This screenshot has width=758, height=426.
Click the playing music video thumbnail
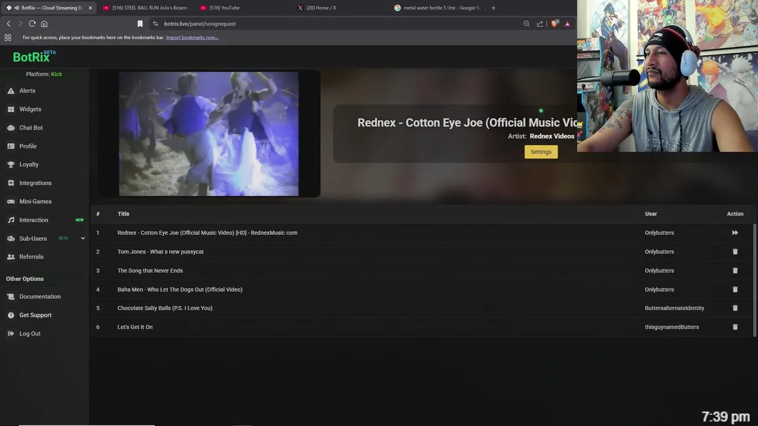pyautogui.click(x=208, y=134)
